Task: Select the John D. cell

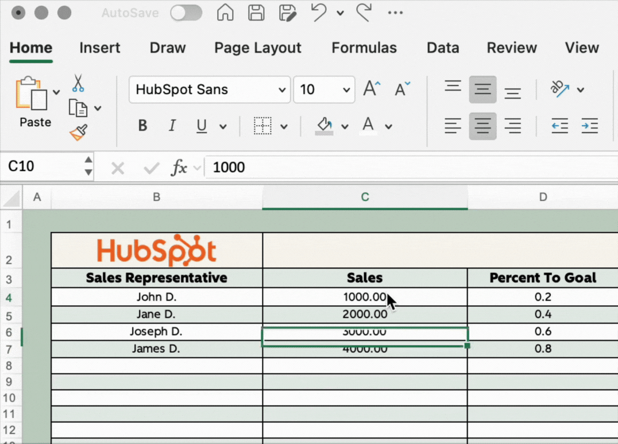Action: click(156, 297)
